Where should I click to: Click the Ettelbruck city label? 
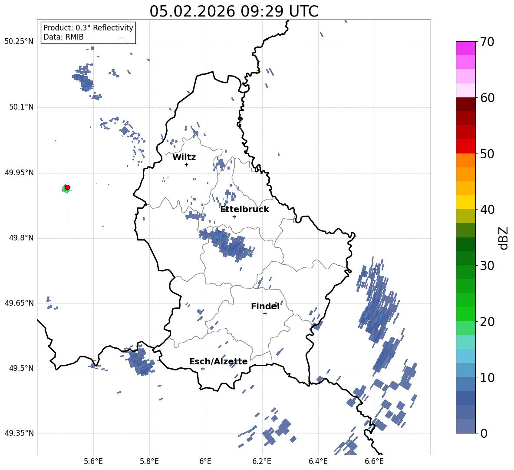(244, 210)
